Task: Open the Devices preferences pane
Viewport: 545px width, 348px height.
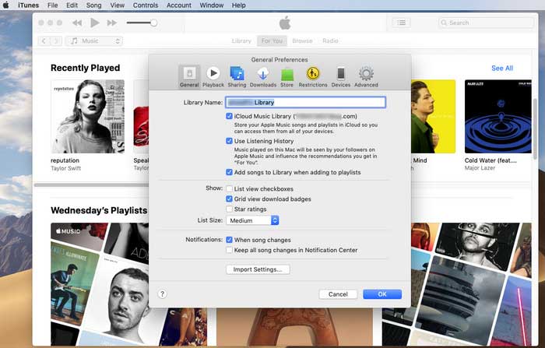Action: coord(341,77)
